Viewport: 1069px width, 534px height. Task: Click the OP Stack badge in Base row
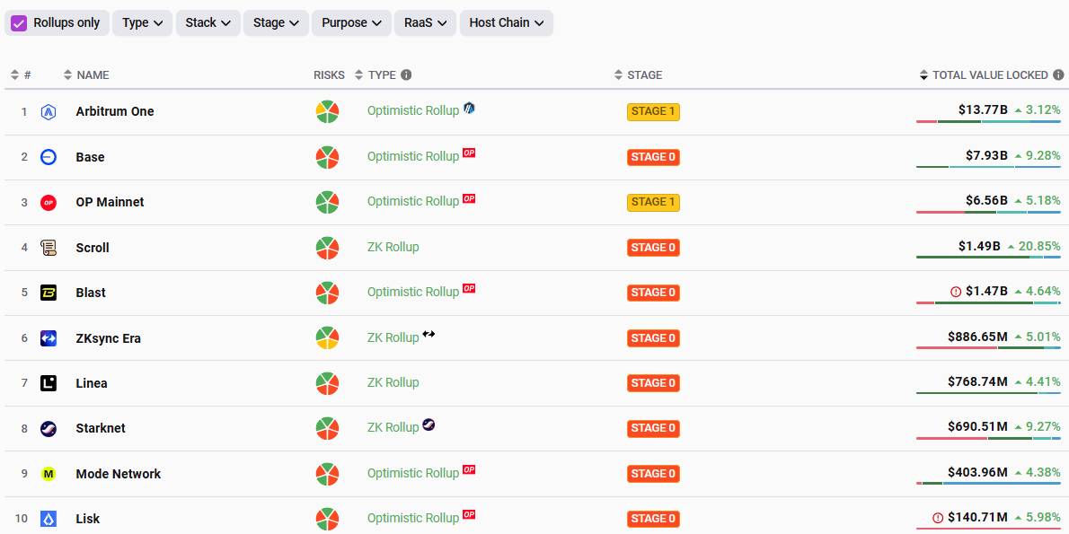469,153
